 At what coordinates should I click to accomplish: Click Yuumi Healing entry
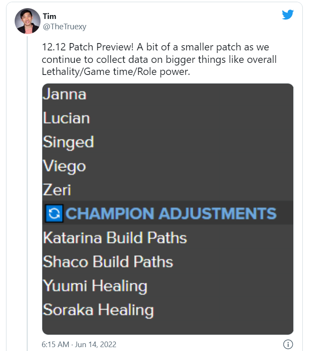coord(95,286)
